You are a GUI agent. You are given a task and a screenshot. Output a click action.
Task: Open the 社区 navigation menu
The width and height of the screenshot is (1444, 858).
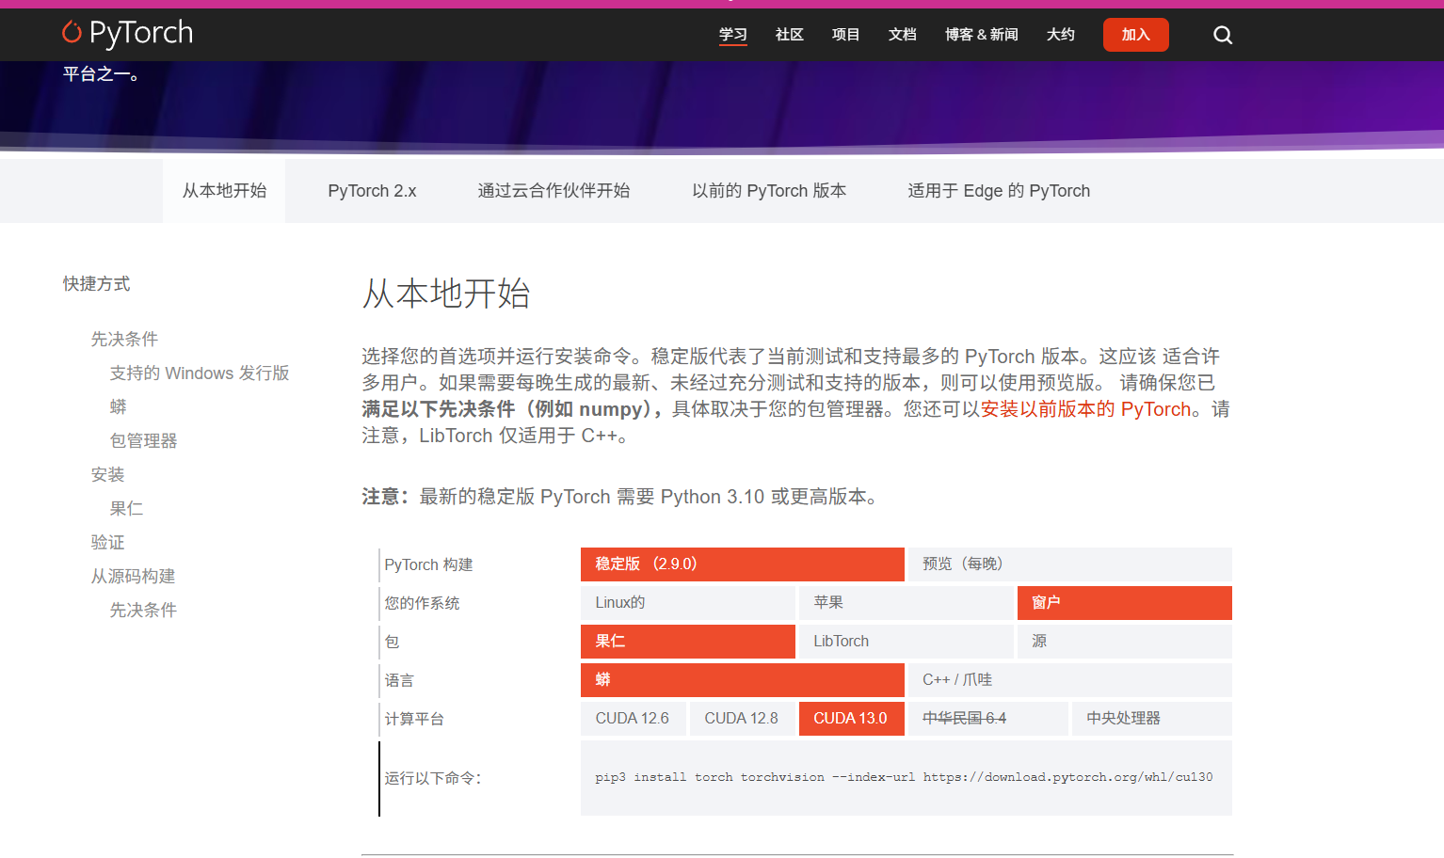click(x=789, y=35)
